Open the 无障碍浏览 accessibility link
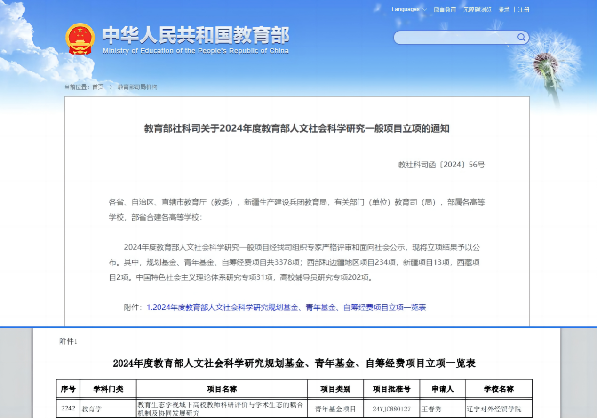This screenshot has height=418, width=597. click(x=477, y=9)
